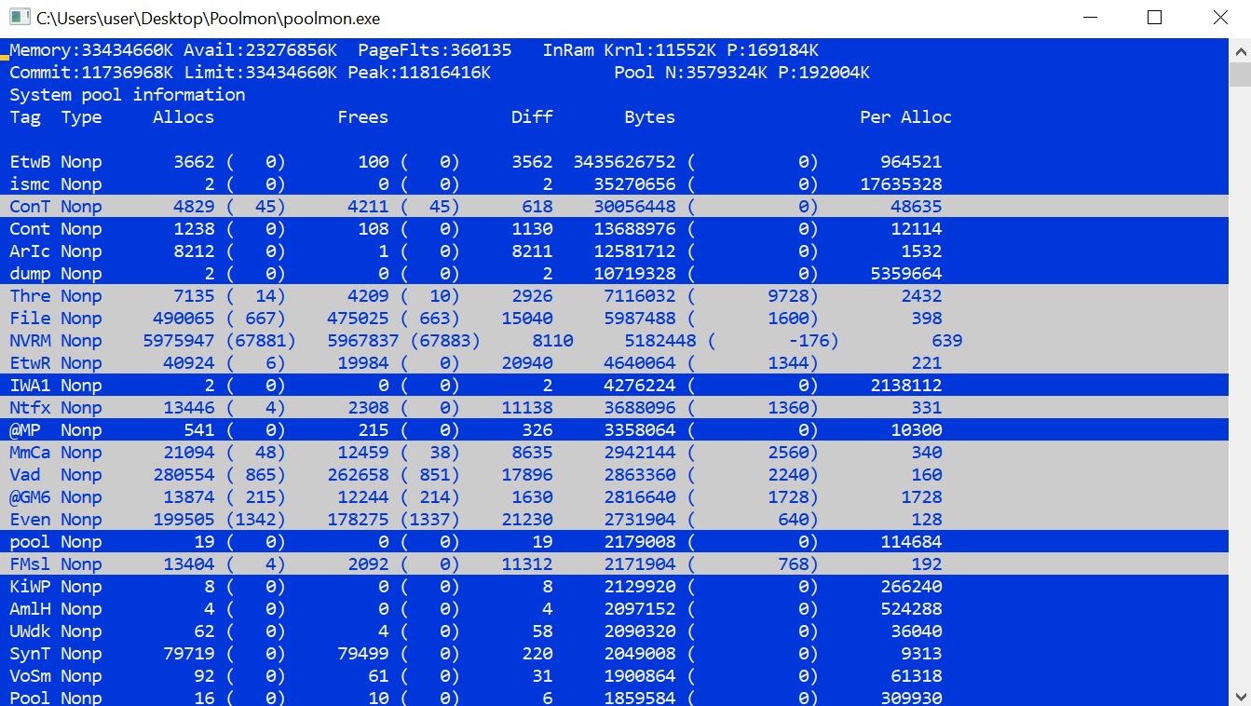This screenshot has width=1251, height=706.
Task: Click the "Commit:11736968K" value
Action: tap(91, 73)
